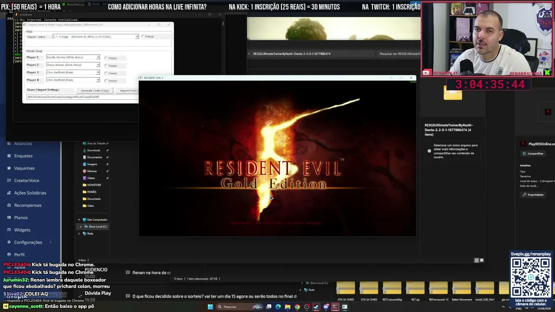Click the Widgets icon in the sidebar

click(x=9, y=230)
